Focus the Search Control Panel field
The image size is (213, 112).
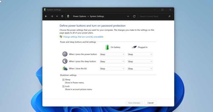pos(153,16)
